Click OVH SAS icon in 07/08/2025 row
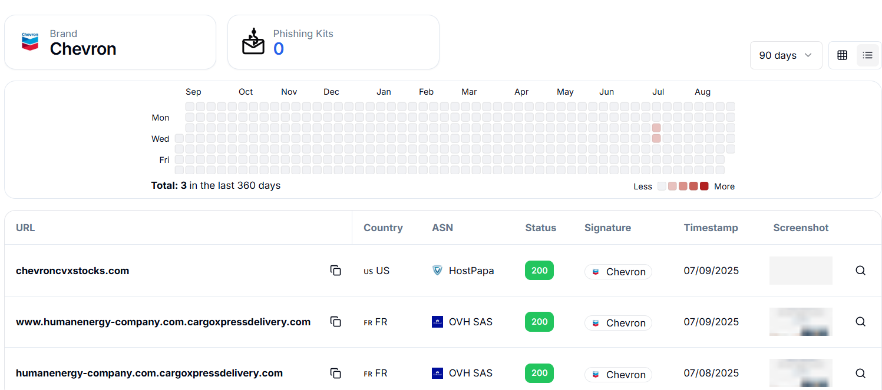 (437, 373)
